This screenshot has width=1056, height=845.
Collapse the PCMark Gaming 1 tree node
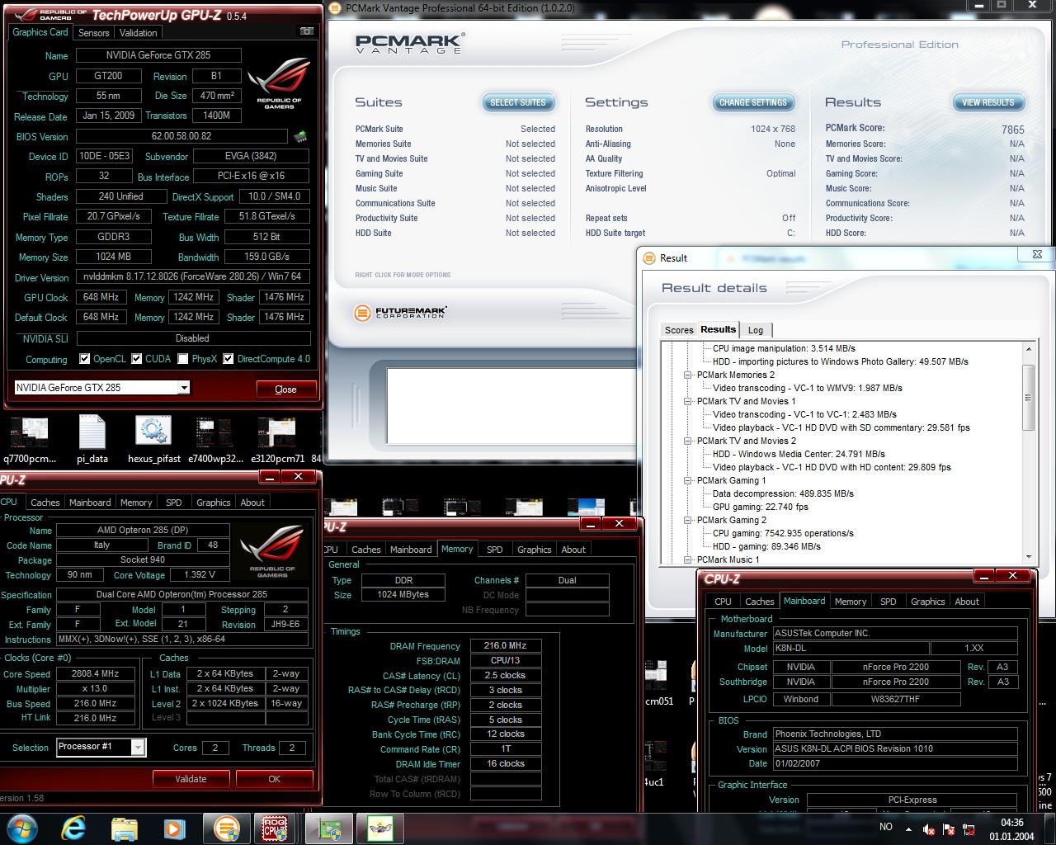[x=688, y=480]
